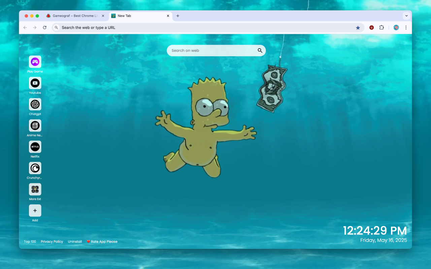Screen dimensions: 431x269
Task: Click the search magnifier icon
Action: (260, 50)
